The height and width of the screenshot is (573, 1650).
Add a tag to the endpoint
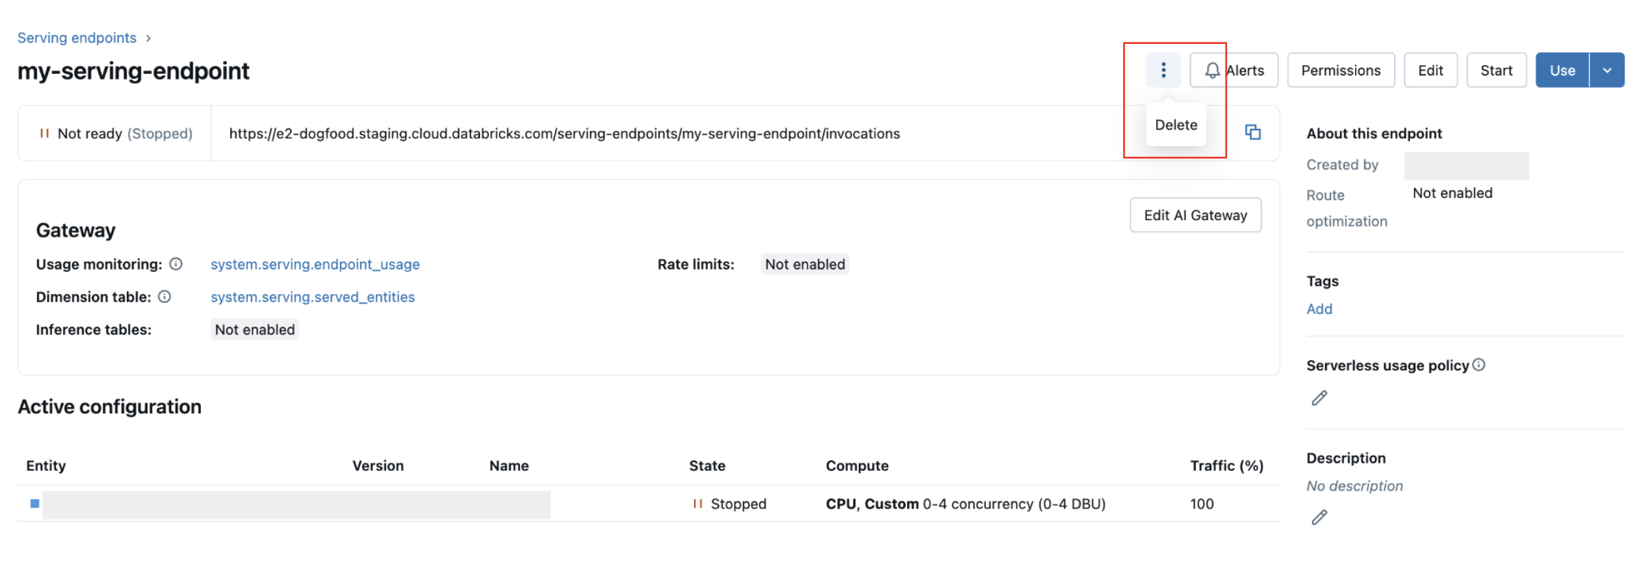1319,308
